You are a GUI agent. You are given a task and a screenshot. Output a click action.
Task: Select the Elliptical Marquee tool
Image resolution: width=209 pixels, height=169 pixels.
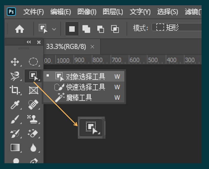click(x=33, y=62)
